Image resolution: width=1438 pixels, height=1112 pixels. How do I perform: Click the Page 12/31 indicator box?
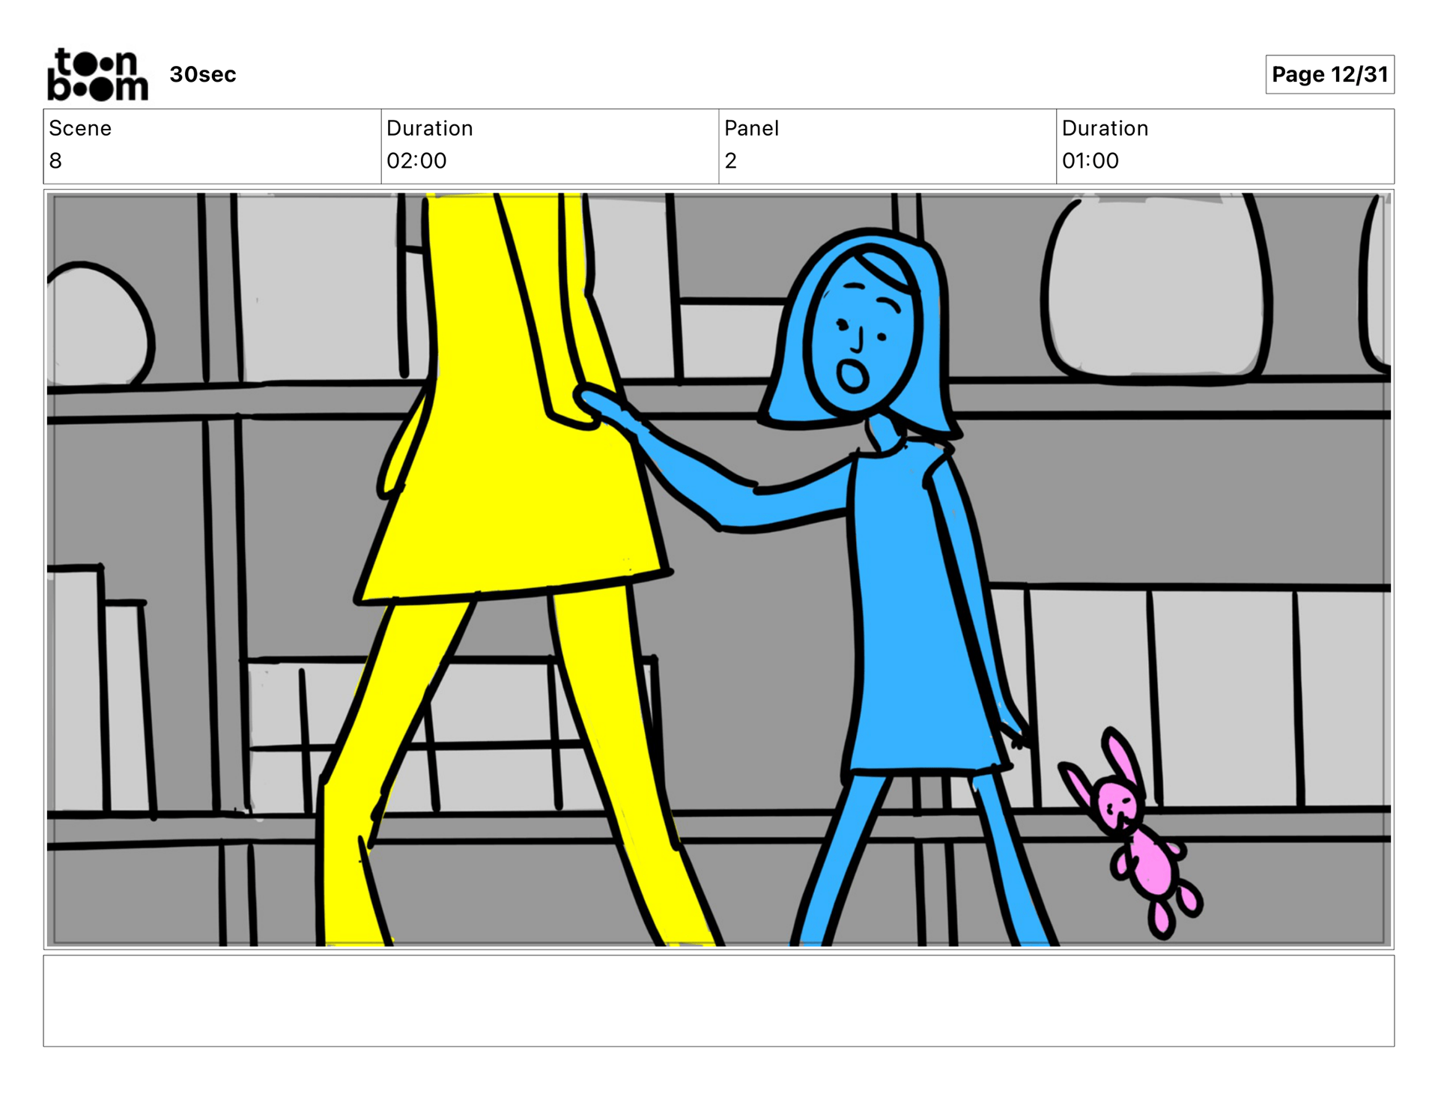click(1329, 74)
